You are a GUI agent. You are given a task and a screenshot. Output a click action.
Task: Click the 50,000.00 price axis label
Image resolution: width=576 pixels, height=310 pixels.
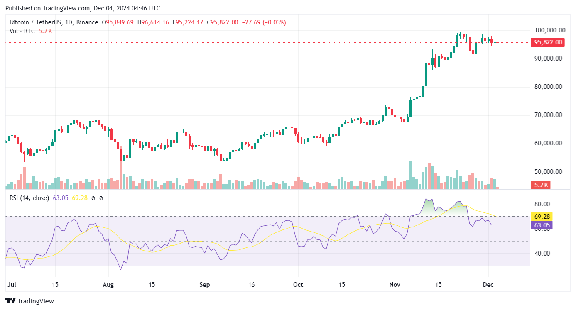coord(548,171)
